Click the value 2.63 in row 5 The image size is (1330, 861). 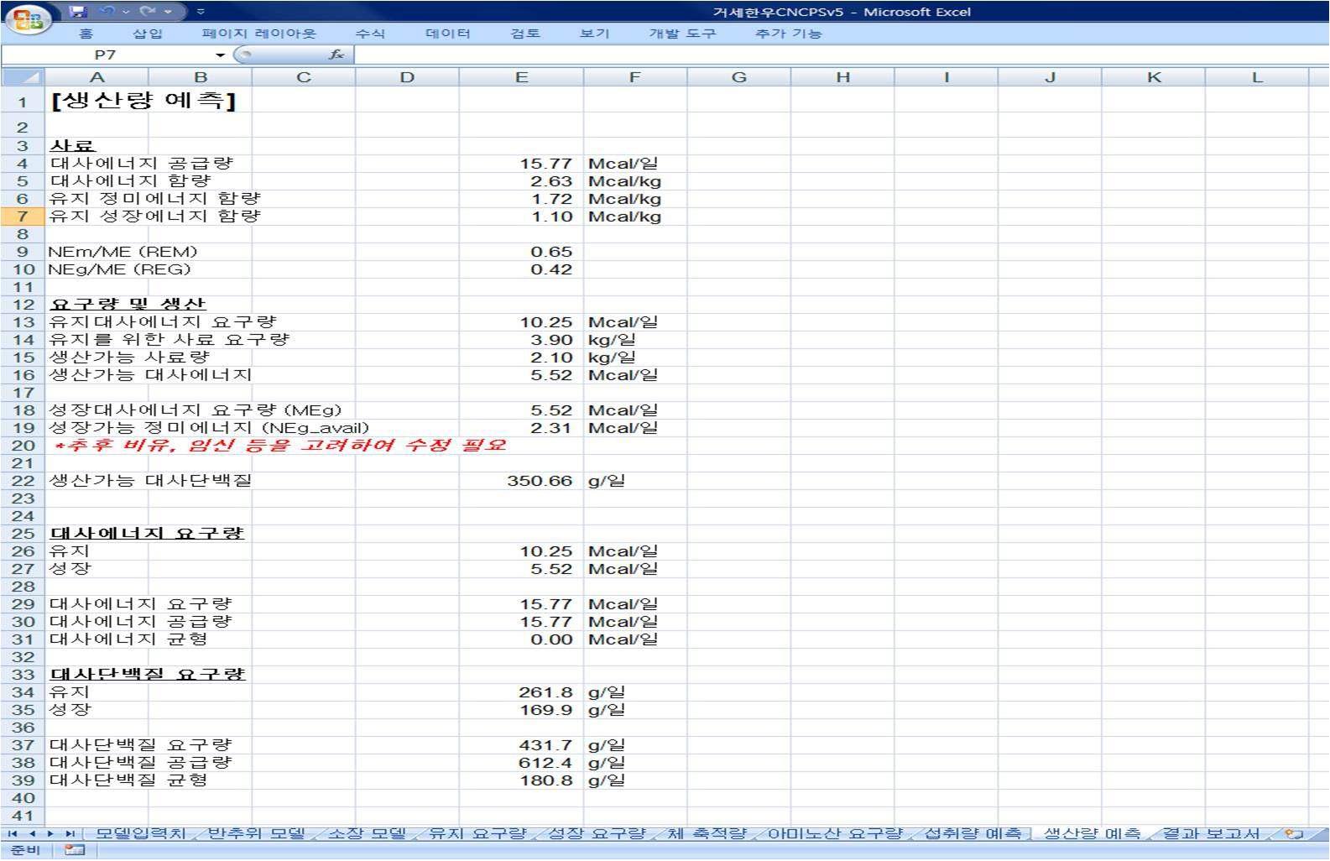click(x=551, y=181)
